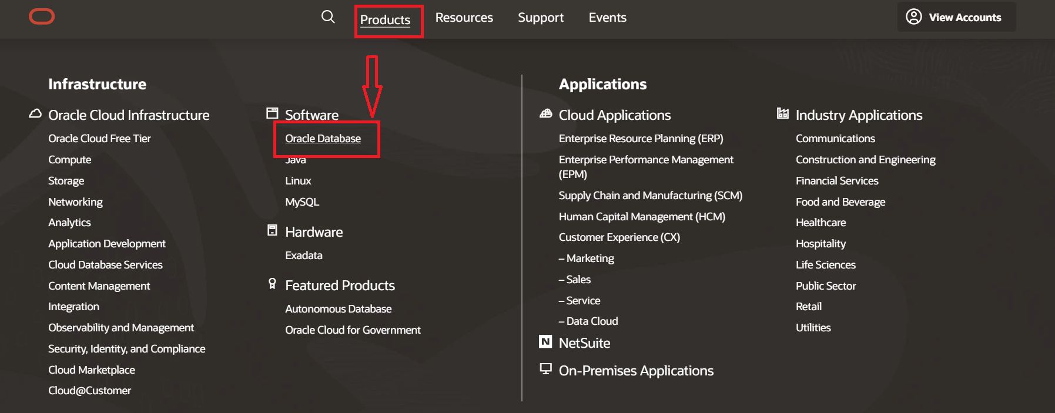Screen dimensions: 1055x413
Task: Open the search magnifier icon
Action: 328,16
